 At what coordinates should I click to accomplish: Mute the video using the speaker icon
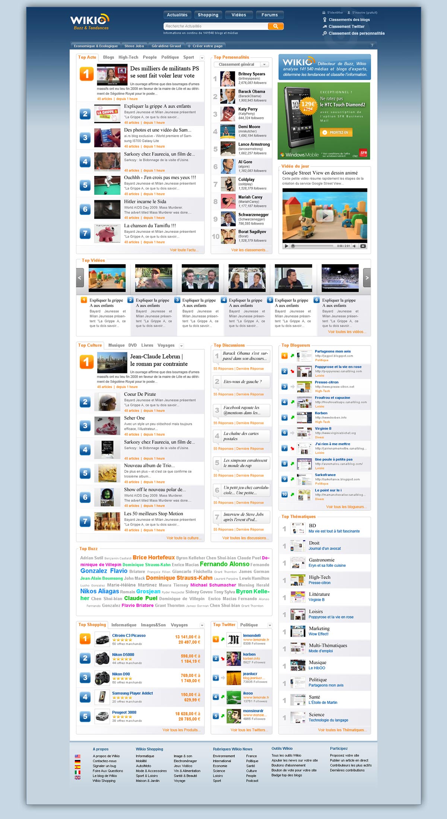point(354,246)
